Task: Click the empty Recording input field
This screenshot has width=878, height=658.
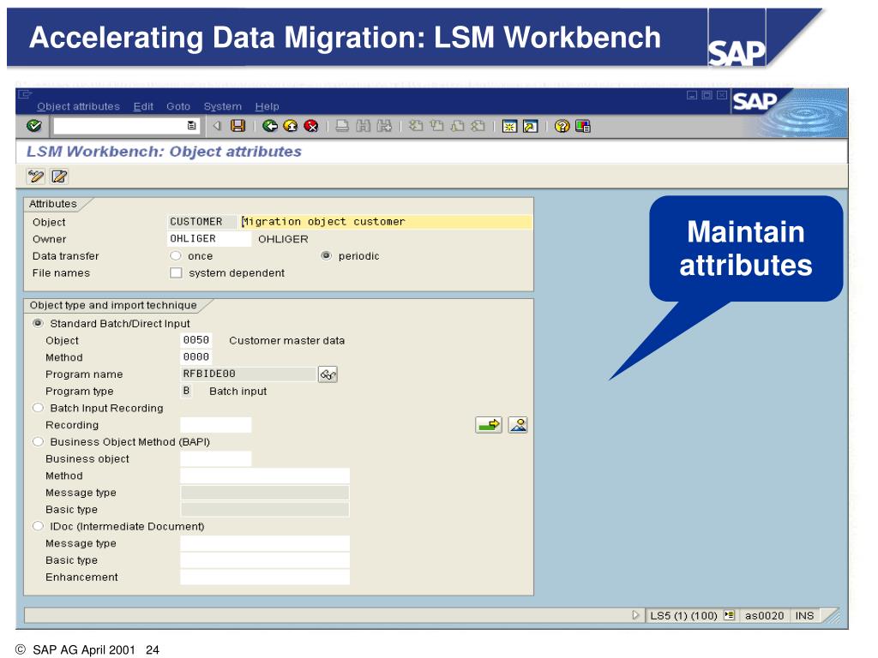Action: click(215, 425)
